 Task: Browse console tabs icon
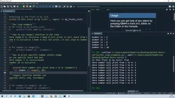pos(92,33)
